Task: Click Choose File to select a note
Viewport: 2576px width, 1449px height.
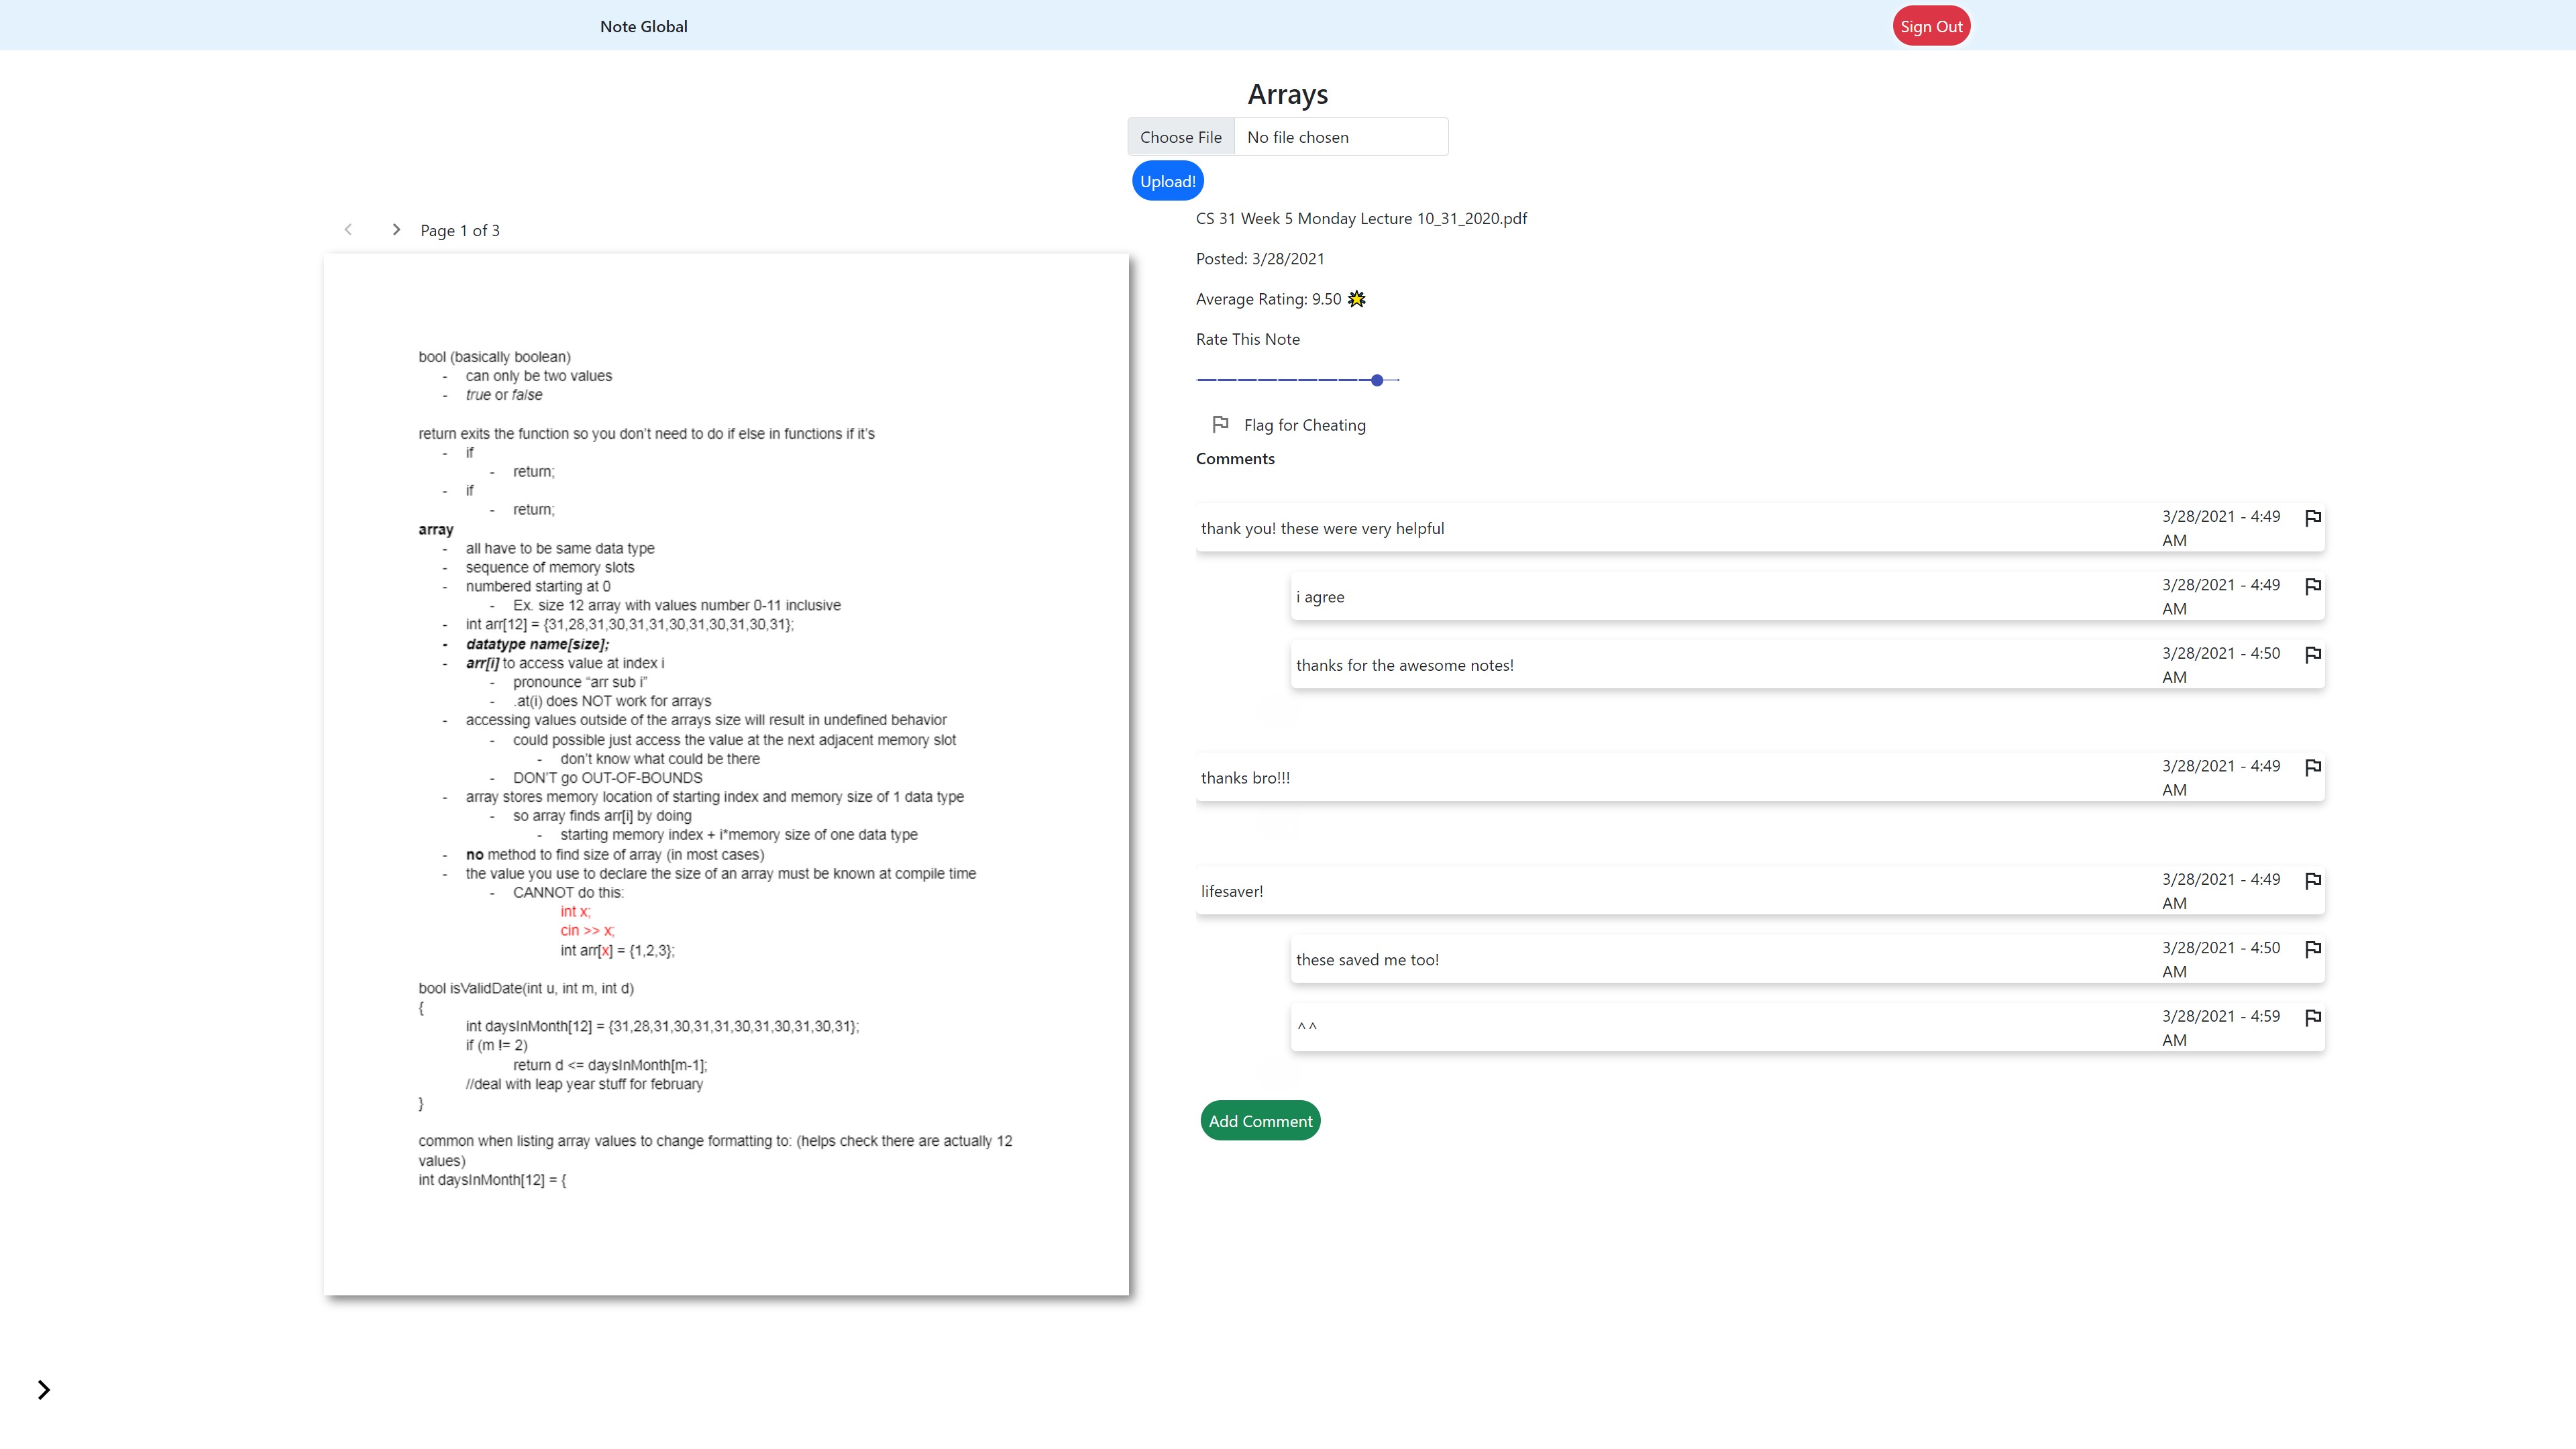Action: (x=1180, y=137)
